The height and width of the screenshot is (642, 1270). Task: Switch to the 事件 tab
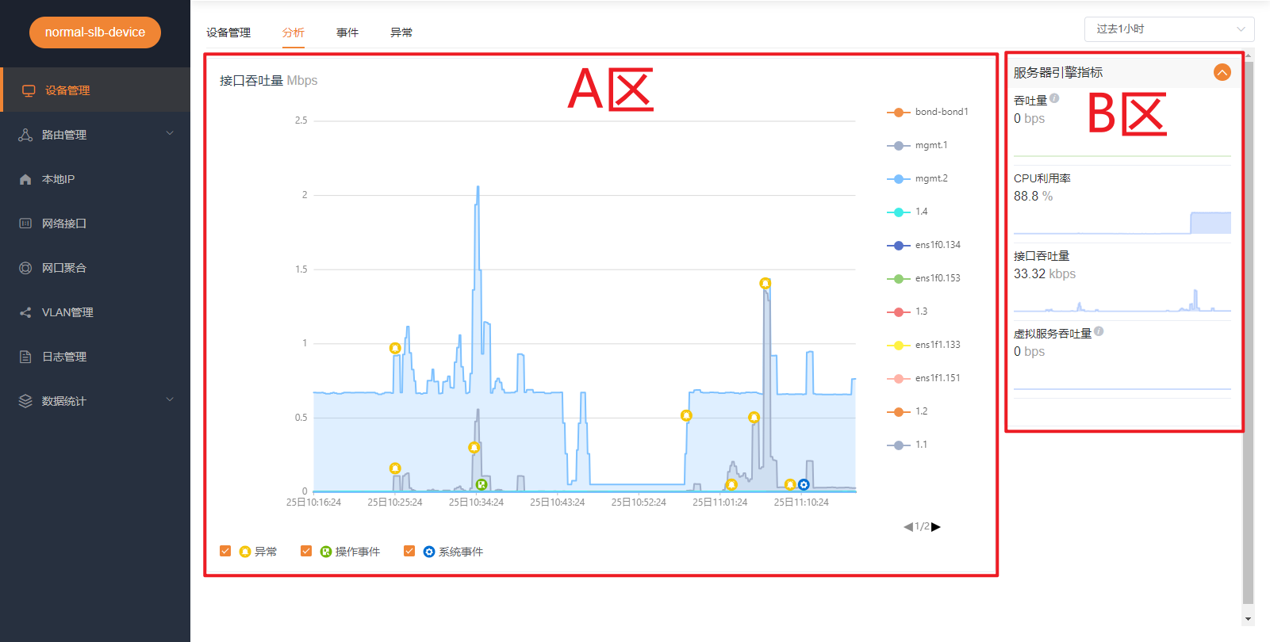[x=347, y=32]
